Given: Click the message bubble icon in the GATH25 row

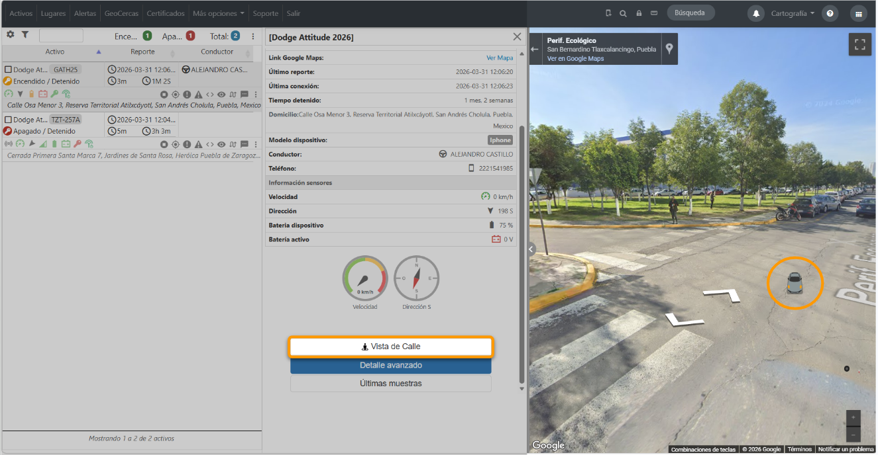Looking at the screenshot, I should (244, 95).
